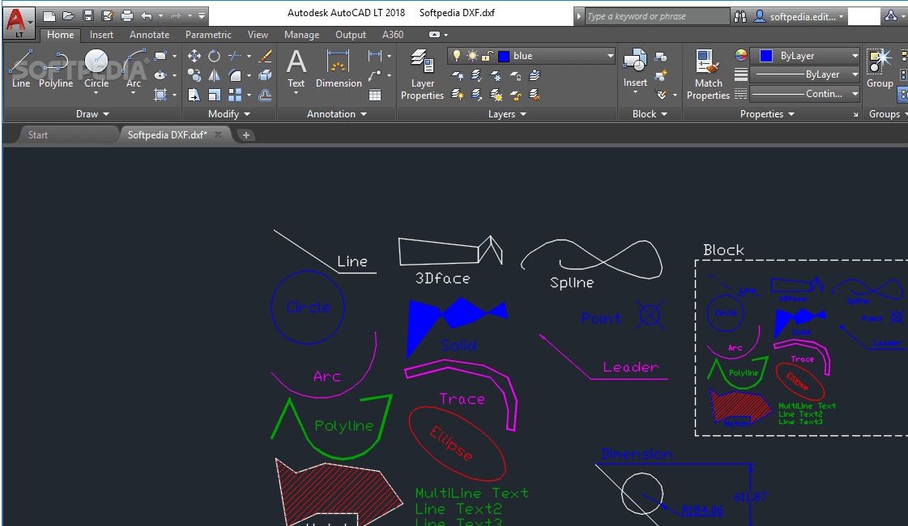The width and height of the screenshot is (908, 526).
Task: Click the Offset tool icon
Action: pos(265,95)
